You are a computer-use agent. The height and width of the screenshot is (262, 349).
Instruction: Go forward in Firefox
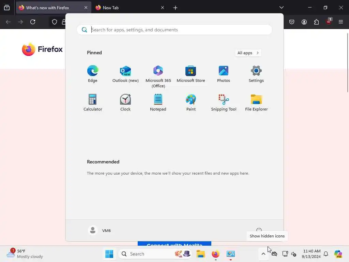pos(20,22)
